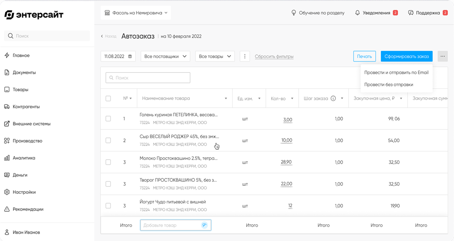Click the support chat icon
The width and height of the screenshot is (454, 241).
pyautogui.click(x=411, y=13)
